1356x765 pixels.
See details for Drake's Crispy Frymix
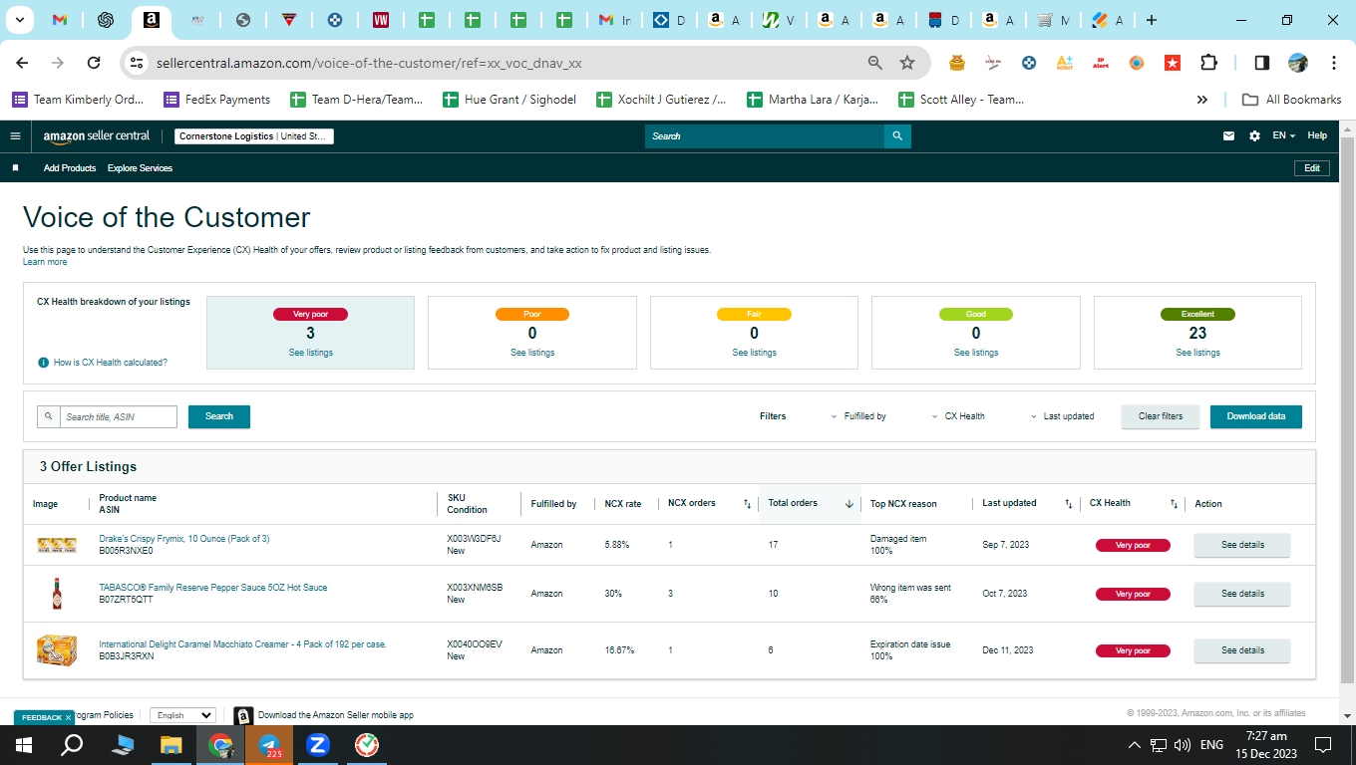pyautogui.click(x=1242, y=545)
